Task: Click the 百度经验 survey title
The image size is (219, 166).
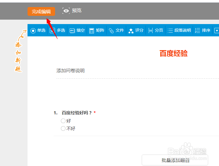Action: click(x=173, y=53)
